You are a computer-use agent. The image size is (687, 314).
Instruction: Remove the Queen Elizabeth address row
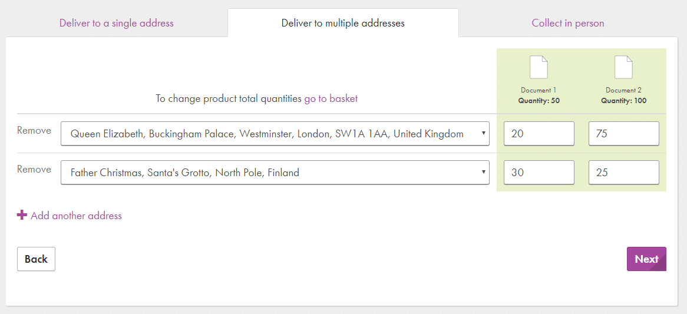click(x=34, y=131)
